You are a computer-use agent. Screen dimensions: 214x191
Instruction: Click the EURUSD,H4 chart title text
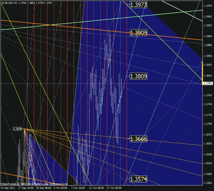(x=9, y=3)
